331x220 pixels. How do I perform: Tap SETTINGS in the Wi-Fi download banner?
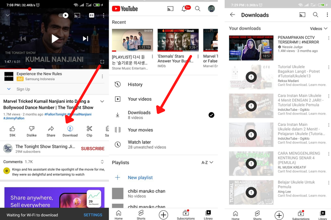(x=93, y=215)
